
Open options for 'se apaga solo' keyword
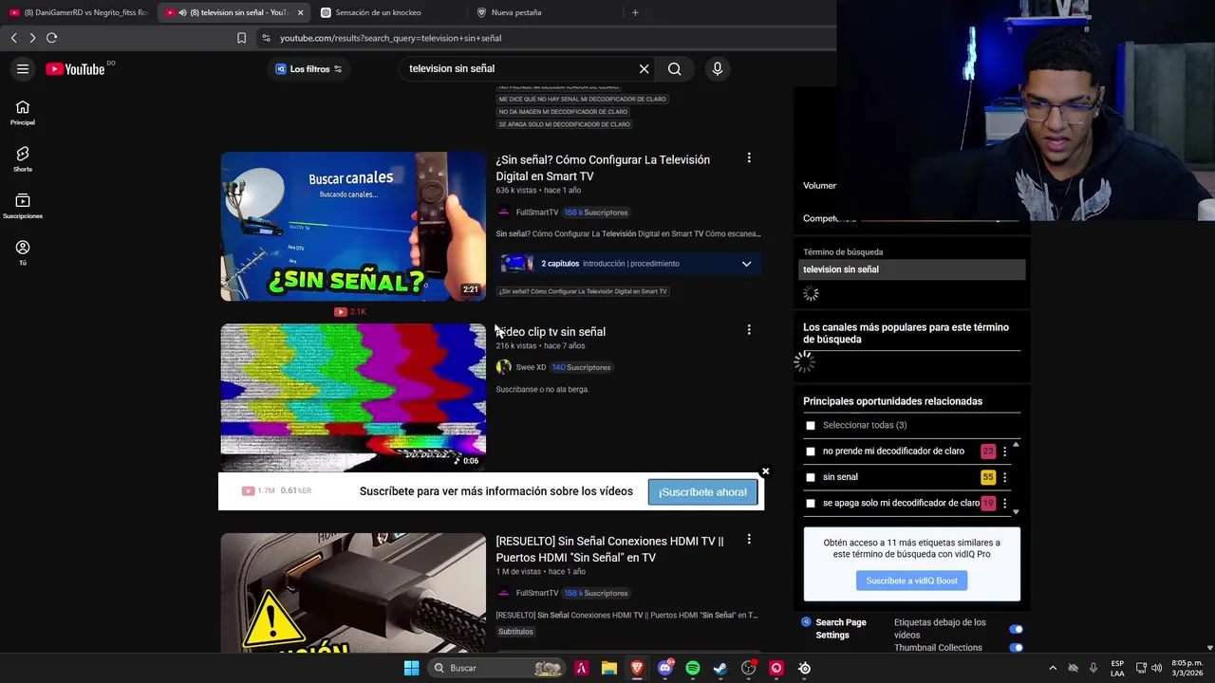[1004, 503]
